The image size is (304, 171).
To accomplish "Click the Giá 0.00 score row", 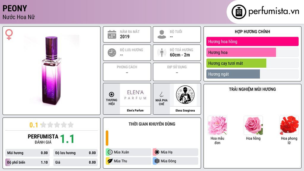I will [75, 162].
